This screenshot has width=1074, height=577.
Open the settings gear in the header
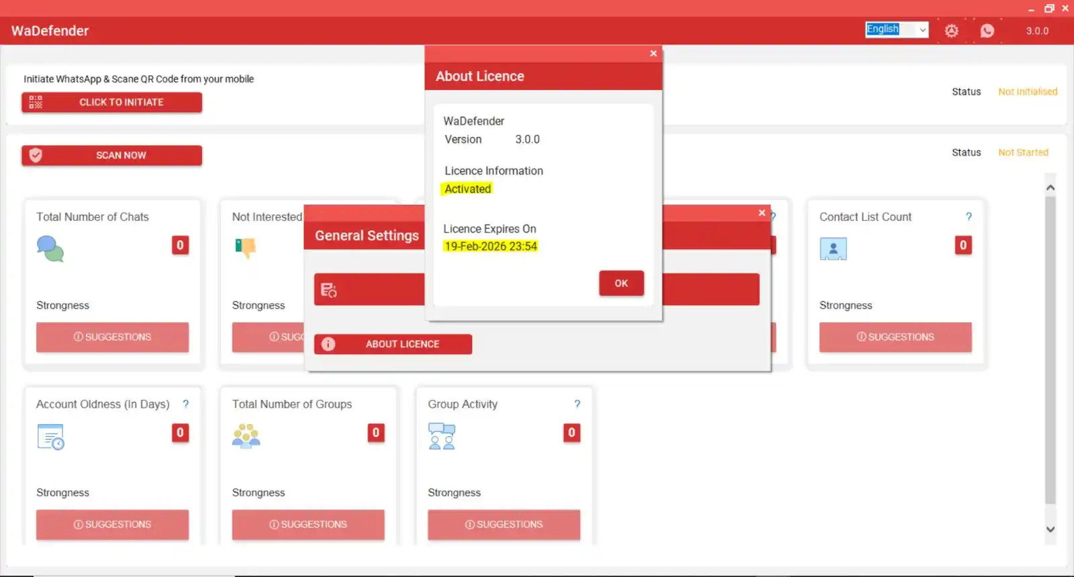(x=951, y=30)
